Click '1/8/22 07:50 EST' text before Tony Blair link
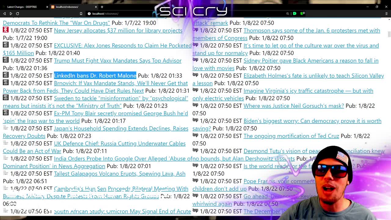 pos(31,113)
